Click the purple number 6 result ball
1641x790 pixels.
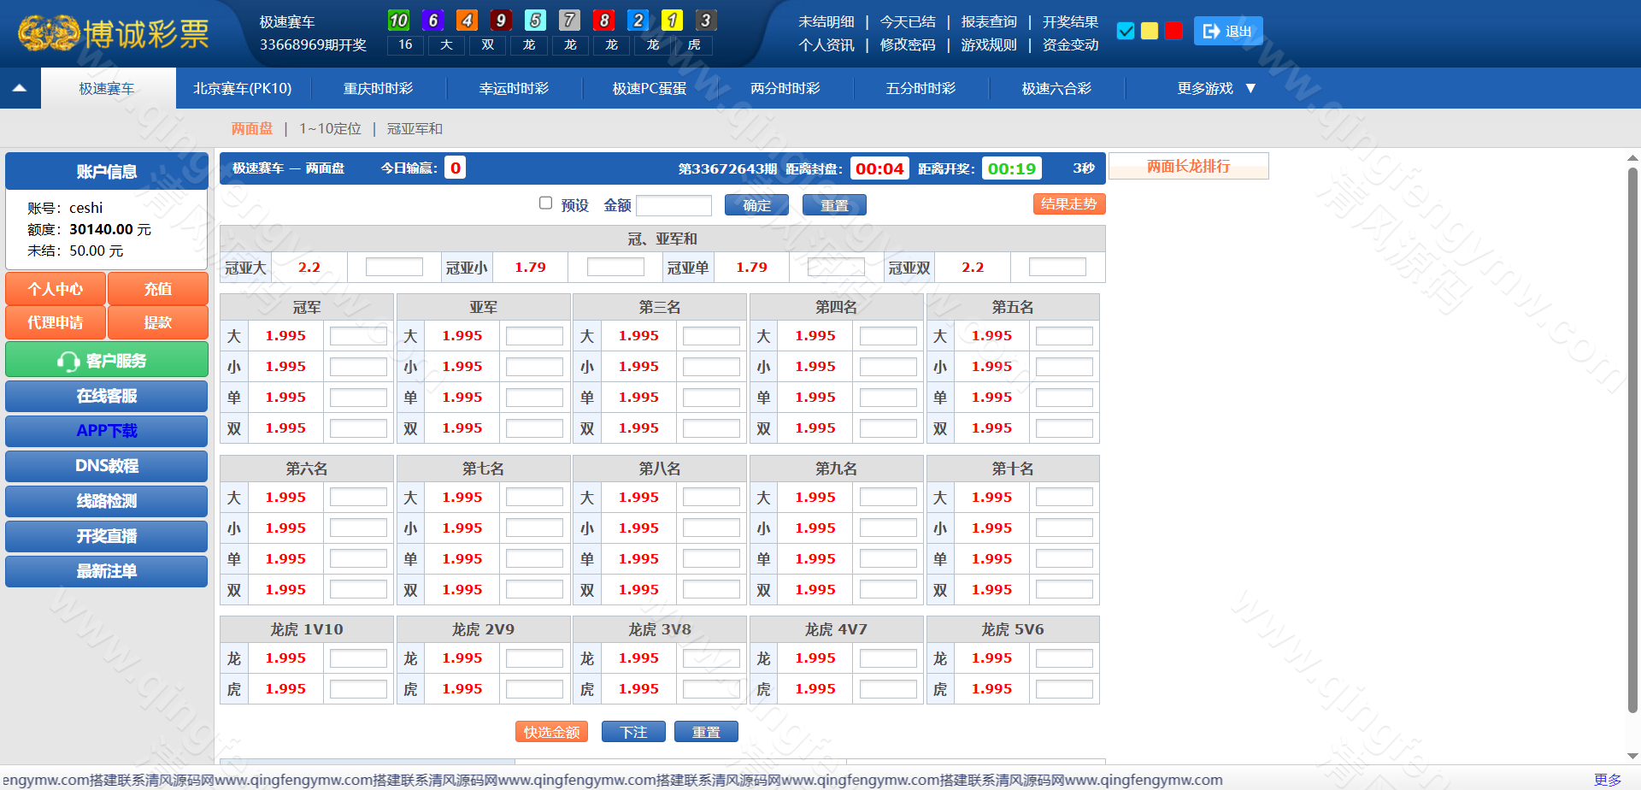(x=433, y=21)
